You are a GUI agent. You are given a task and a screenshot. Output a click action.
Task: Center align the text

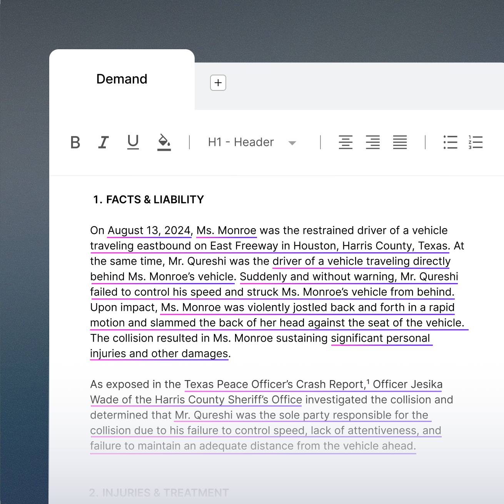click(345, 142)
